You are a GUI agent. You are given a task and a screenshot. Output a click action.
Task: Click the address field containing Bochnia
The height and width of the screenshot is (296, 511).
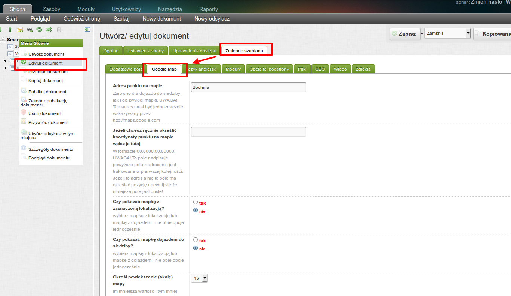point(248,87)
